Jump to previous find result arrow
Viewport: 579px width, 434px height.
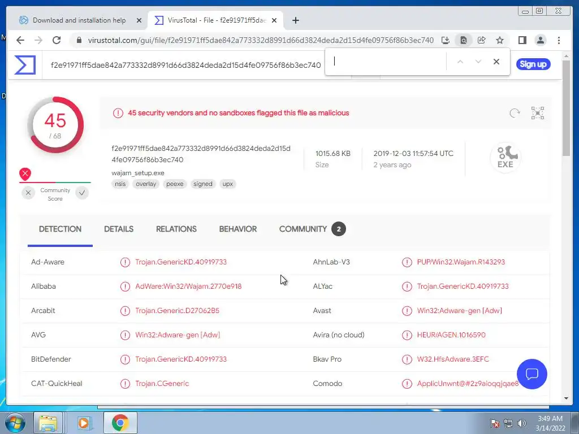click(460, 62)
